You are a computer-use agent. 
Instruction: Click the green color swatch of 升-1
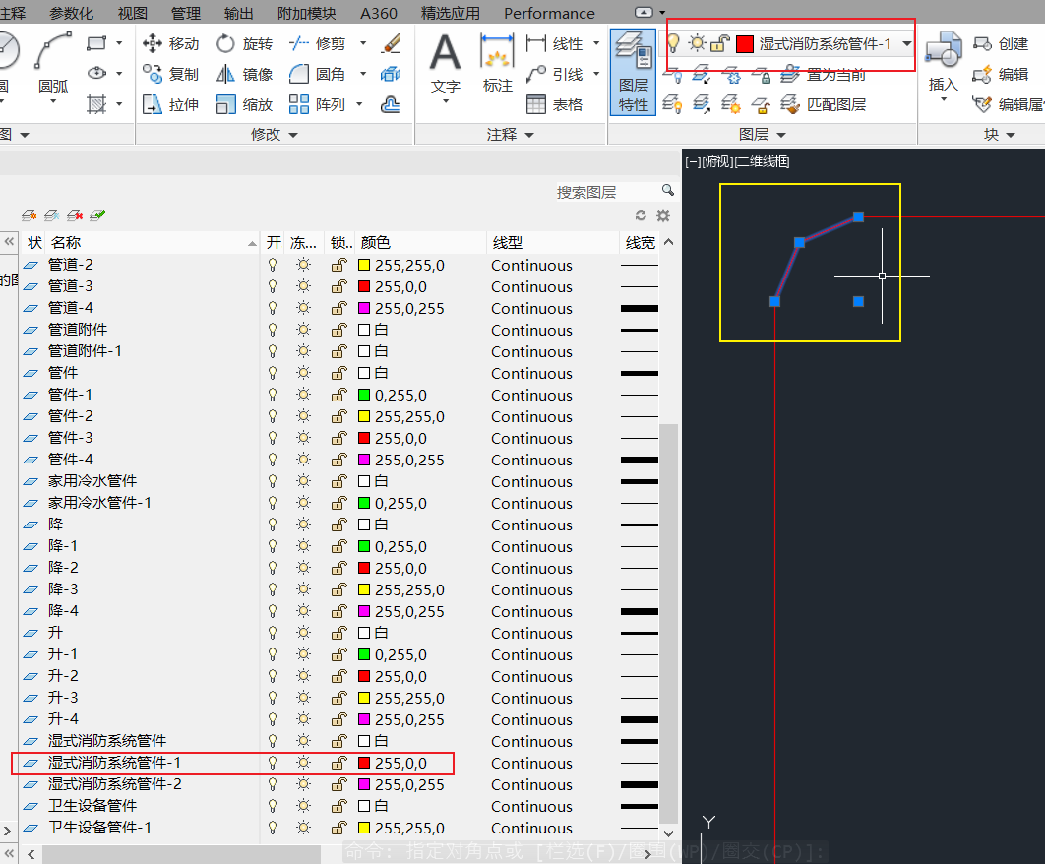click(364, 654)
